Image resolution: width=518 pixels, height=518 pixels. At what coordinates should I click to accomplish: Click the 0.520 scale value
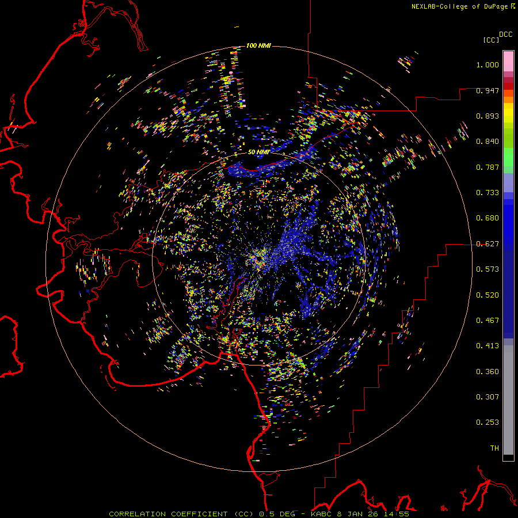tap(487, 295)
